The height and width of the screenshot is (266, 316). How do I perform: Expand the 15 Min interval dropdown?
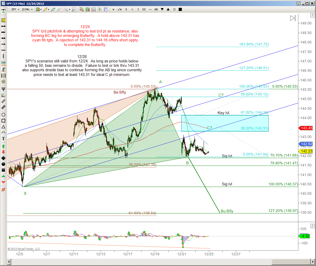point(27,9)
